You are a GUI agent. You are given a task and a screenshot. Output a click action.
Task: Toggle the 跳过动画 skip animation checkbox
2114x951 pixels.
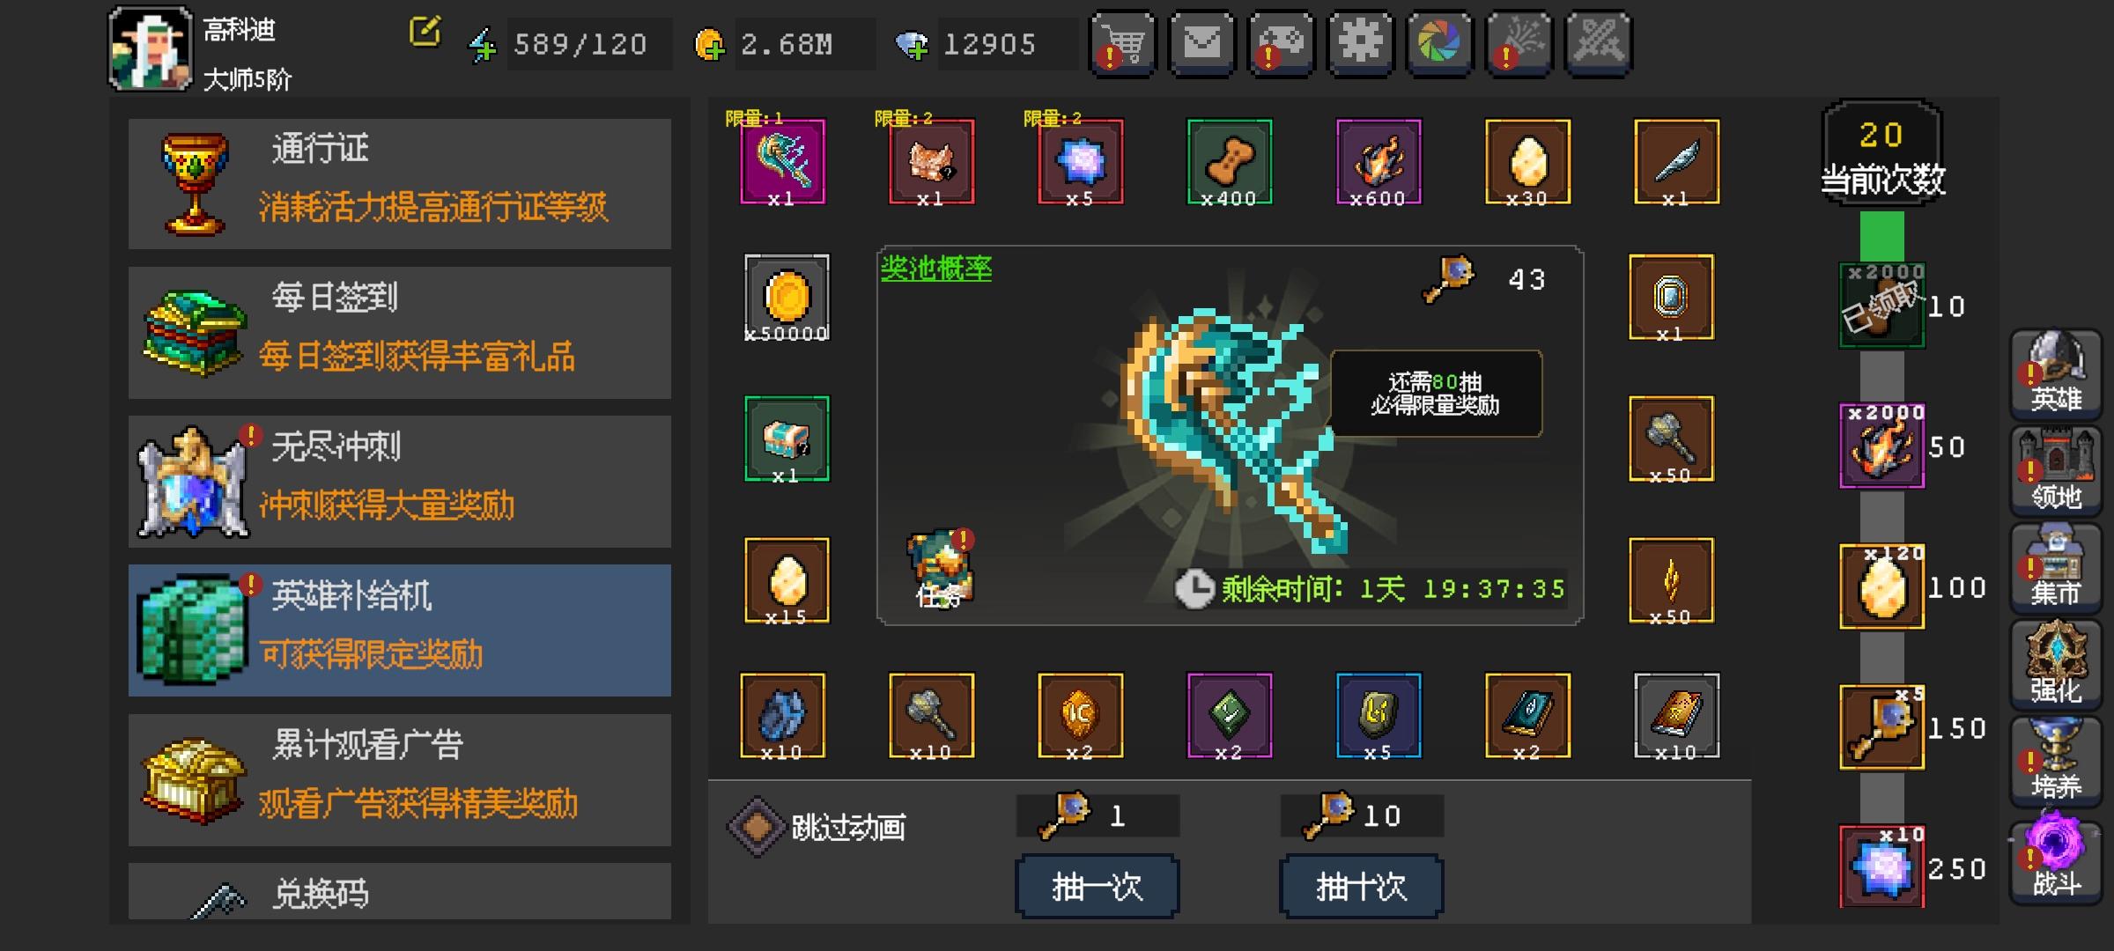[x=756, y=827]
